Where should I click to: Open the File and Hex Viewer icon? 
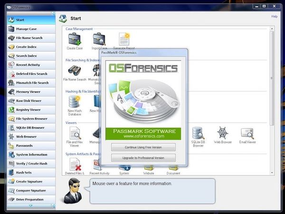(x=75, y=133)
